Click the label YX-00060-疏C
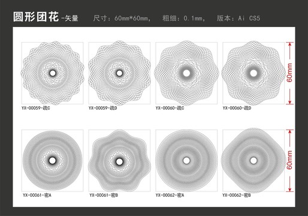Image resolution: width=308 pixels, height=216 pixels. click(x=170, y=108)
